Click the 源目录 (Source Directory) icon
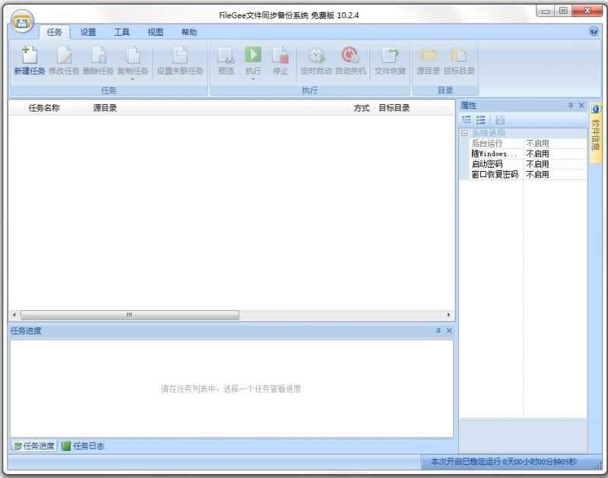Screen dimensions: 608x478 pyautogui.click(x=429, y=61)
